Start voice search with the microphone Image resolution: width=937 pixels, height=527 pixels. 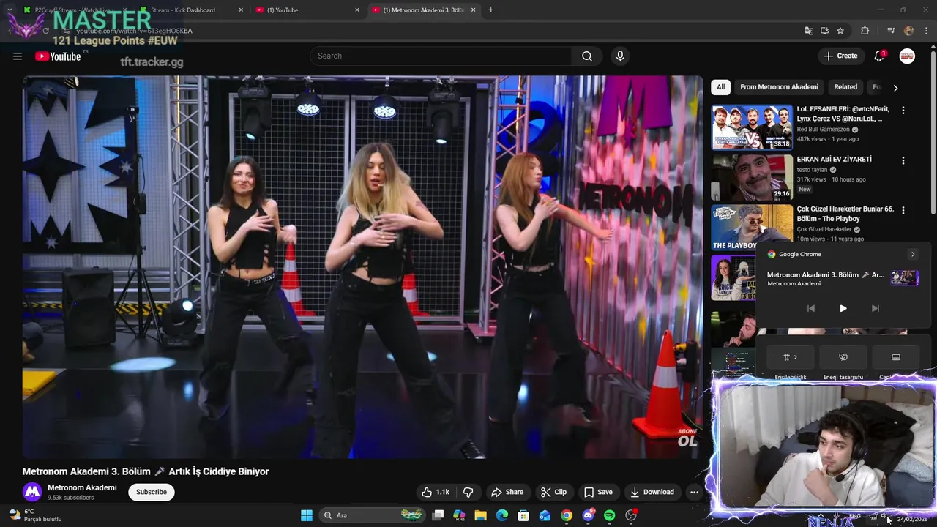[620, 56]
